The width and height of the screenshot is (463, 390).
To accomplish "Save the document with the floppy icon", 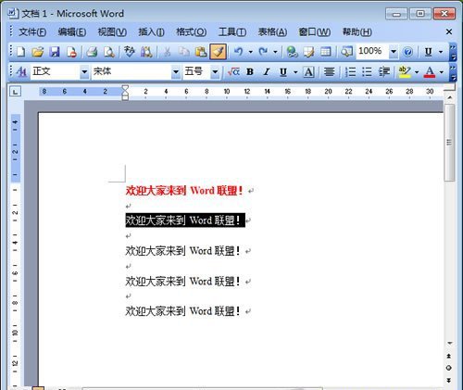I will click(x=55, y=52).
